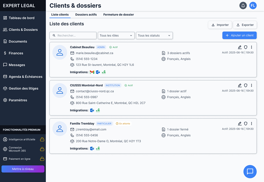Switch to the Dossiers actifs tab
This screenshot has height=182, width=264.
86,14
